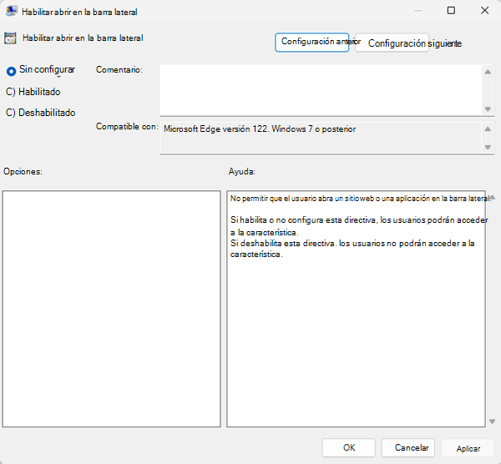Viewport: 501px width, 464px height.
Task: Confirm with the OK button
Action: tap(348, 447)
